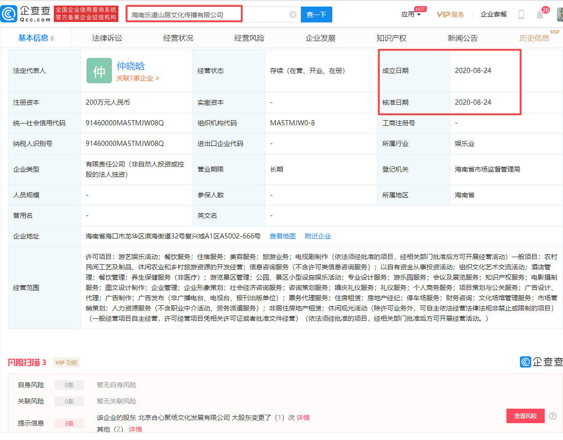Open the VIP服务 link
563x440 pixels.
(x=450, y=14)
